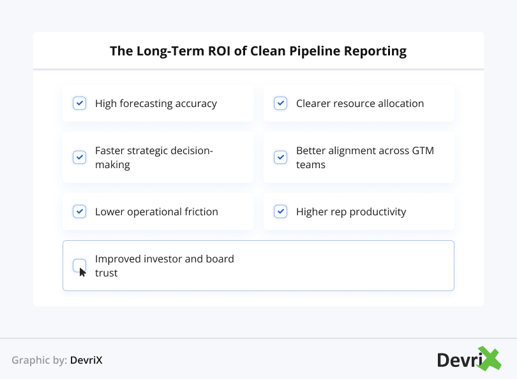
Task: Click the DevriX name after 'Graphic by:'
Action: pyautogui.click(x=86, y=361)
